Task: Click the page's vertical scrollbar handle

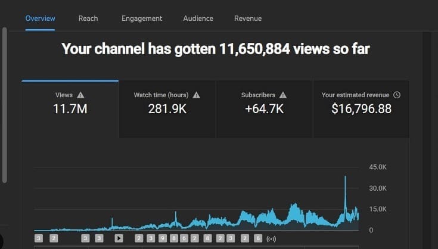Action: pyautogui.click(x=4, y=105)
